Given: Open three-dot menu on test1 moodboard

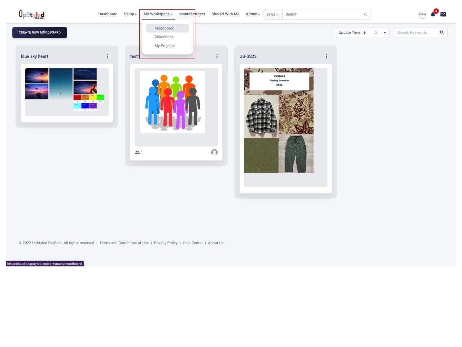Looking at the screenshot, I should pos(217,56).
